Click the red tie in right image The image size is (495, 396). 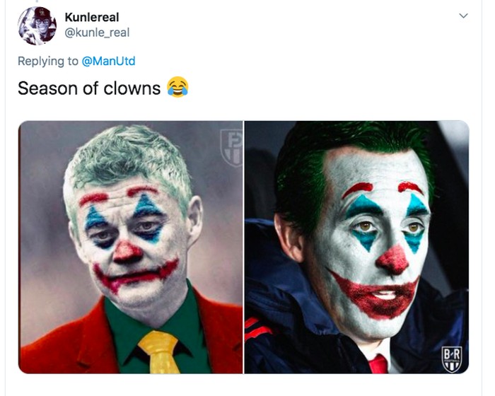point(378,363)
